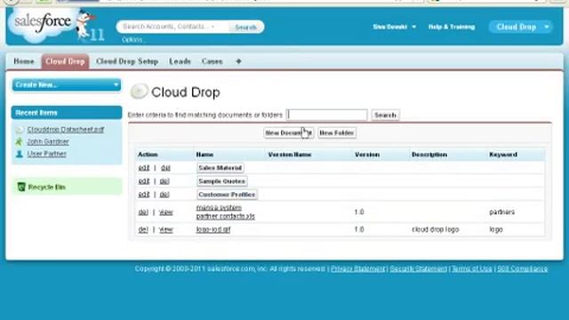569x320 pixels.
Task: Open User Partner recent item
Action: point(47,154)
